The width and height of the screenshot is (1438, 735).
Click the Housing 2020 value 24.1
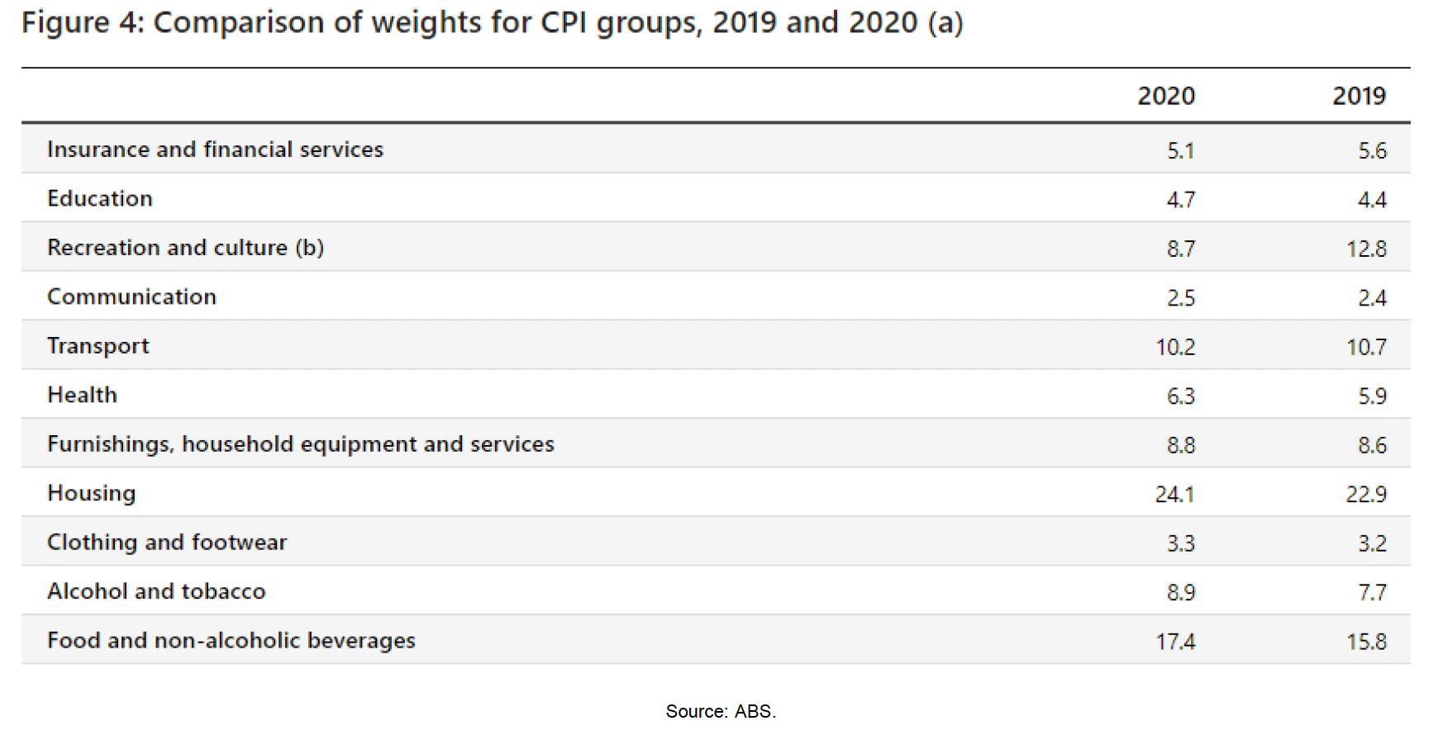tap(1174, 495)
